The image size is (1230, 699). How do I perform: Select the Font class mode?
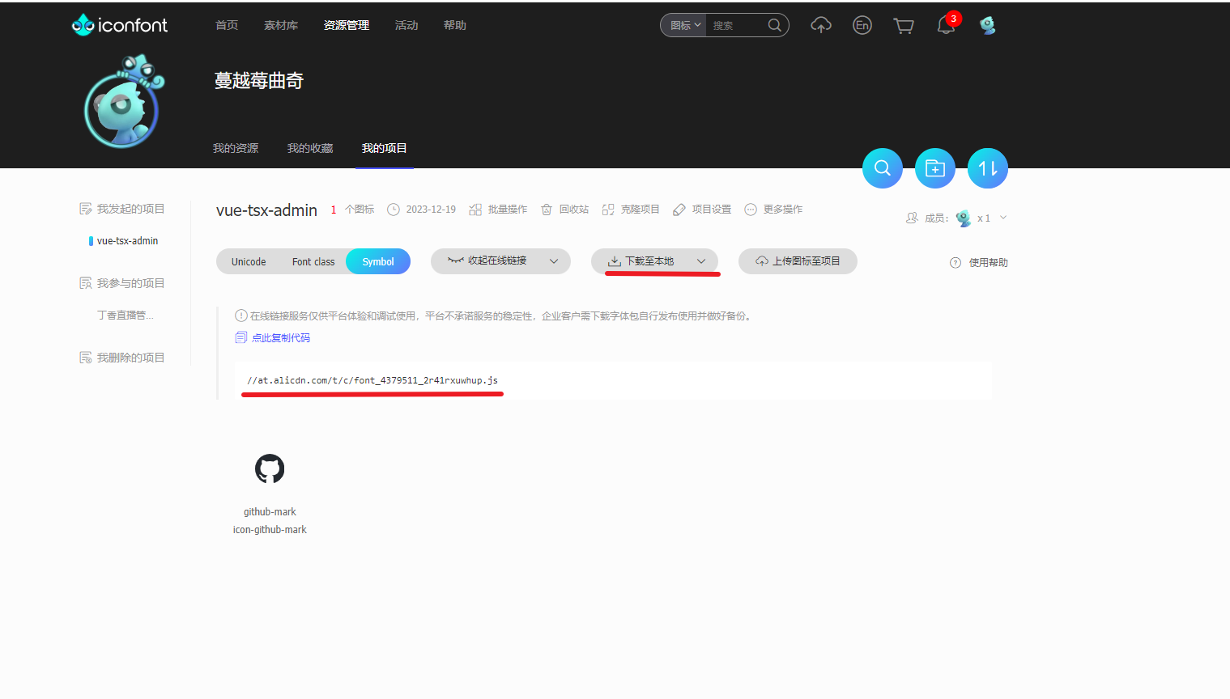[313, 261]
